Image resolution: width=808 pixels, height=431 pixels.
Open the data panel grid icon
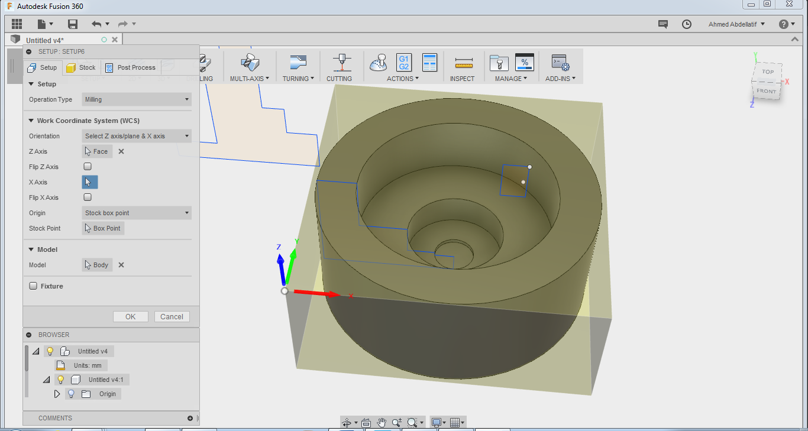pos(17,24)
